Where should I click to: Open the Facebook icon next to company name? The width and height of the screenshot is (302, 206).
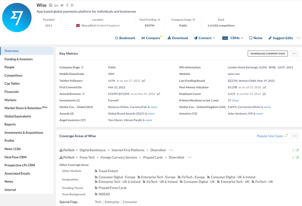pyautogui.click(x=67, y=5)
